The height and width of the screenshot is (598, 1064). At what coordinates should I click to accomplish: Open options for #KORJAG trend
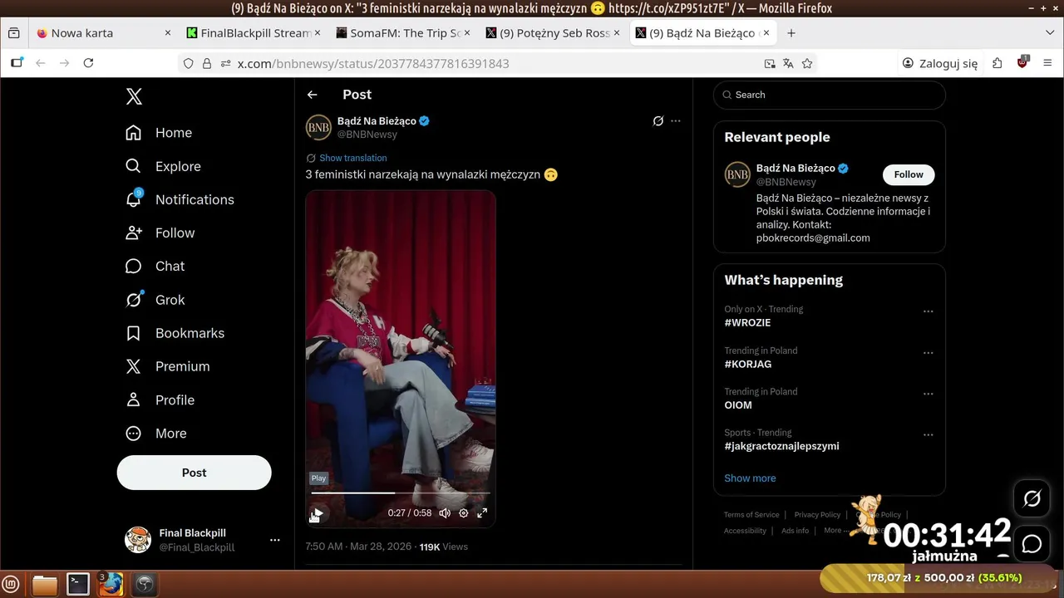click(929, 353)
